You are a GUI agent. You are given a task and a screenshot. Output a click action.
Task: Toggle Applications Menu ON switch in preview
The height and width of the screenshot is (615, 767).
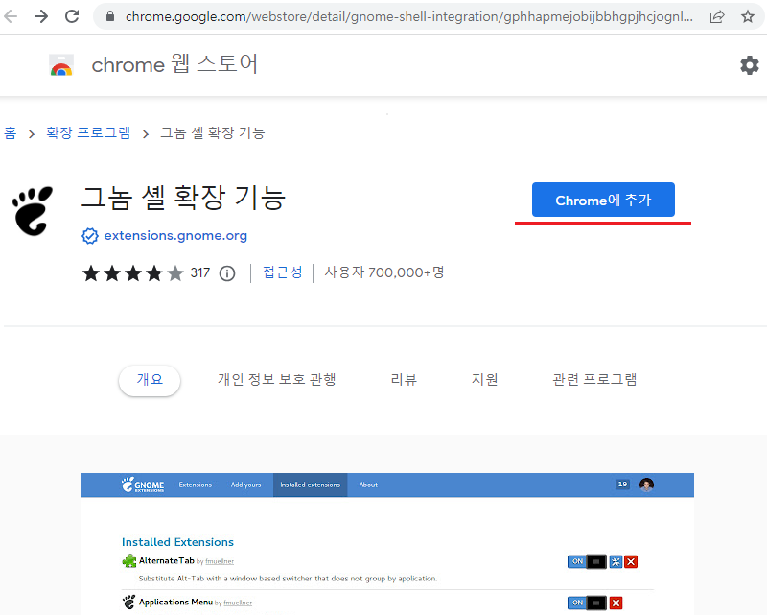(x=587, y=603)
